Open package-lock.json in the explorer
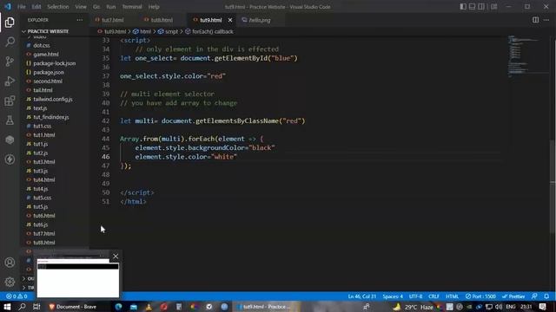556x312 pixels. tap(54, 63)
